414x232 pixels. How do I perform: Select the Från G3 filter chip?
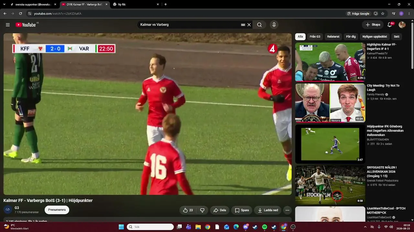pos(315,37)
